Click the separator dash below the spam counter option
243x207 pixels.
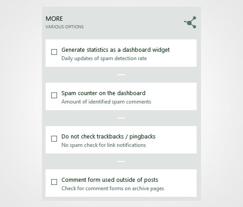tap(121, 118)
